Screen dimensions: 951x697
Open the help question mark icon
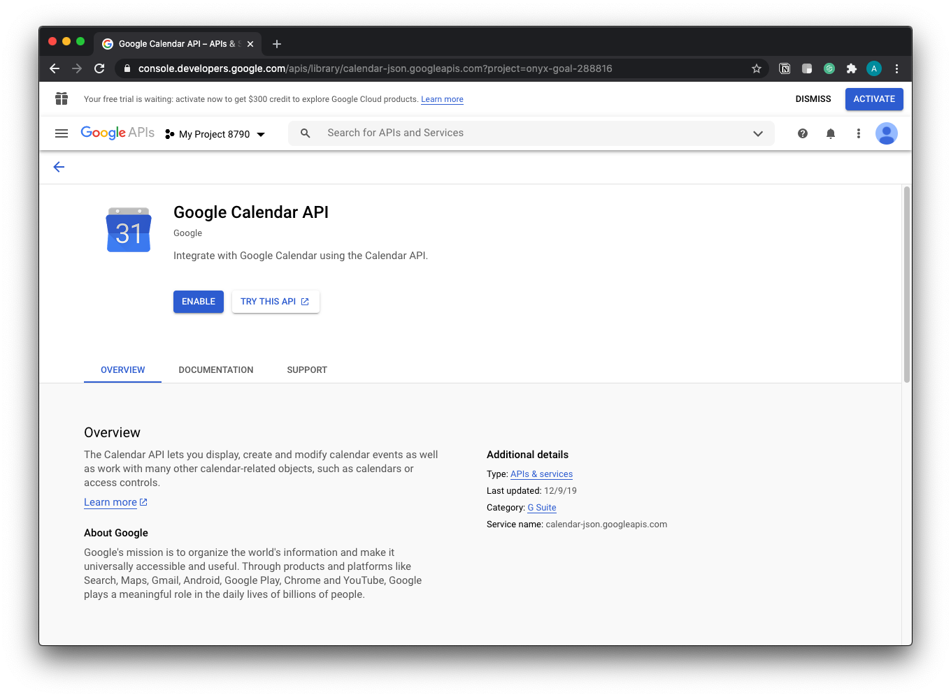pos(803,133)
